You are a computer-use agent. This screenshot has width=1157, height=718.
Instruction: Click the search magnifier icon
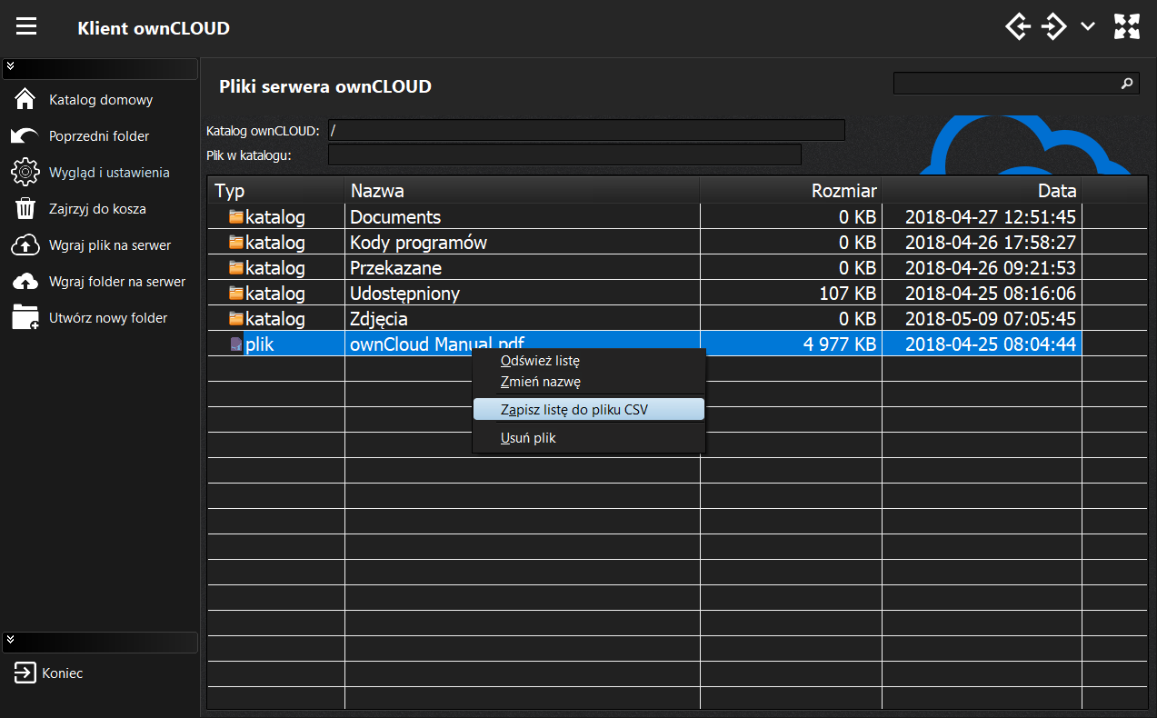pyautogui.click(x=1127, y=83)
